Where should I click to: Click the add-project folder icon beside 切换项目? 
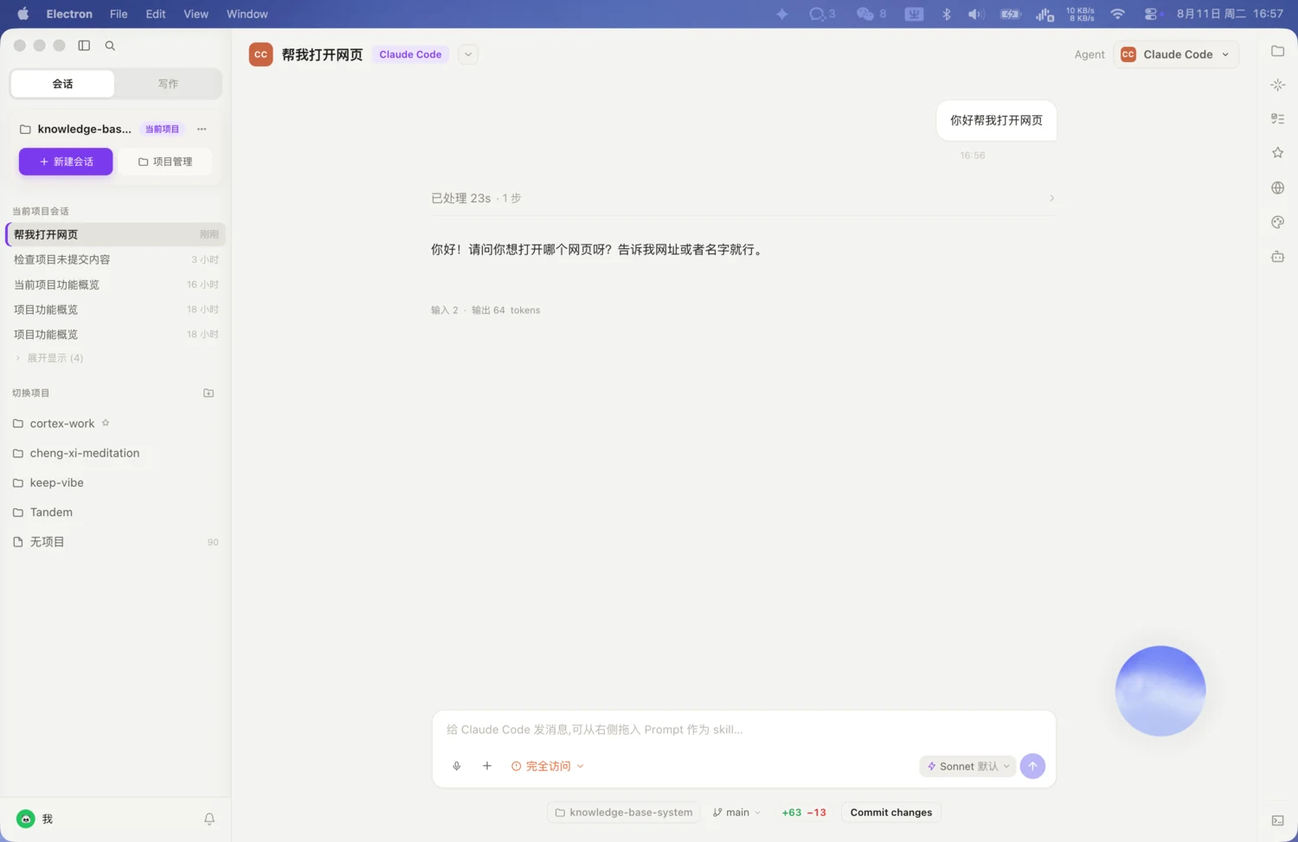coord(209,393)
